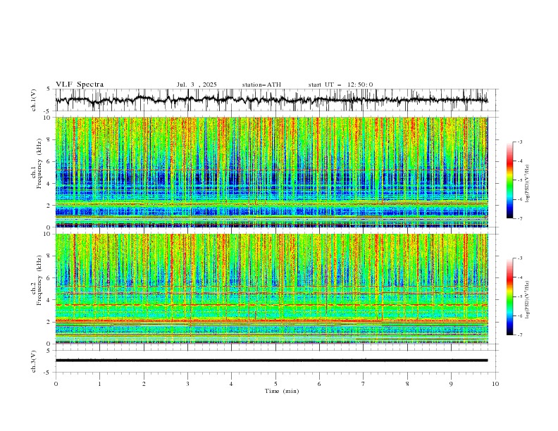
Task: Click the "-3" tick on ch.1 color bar
Action: click(x=519, y=142)
